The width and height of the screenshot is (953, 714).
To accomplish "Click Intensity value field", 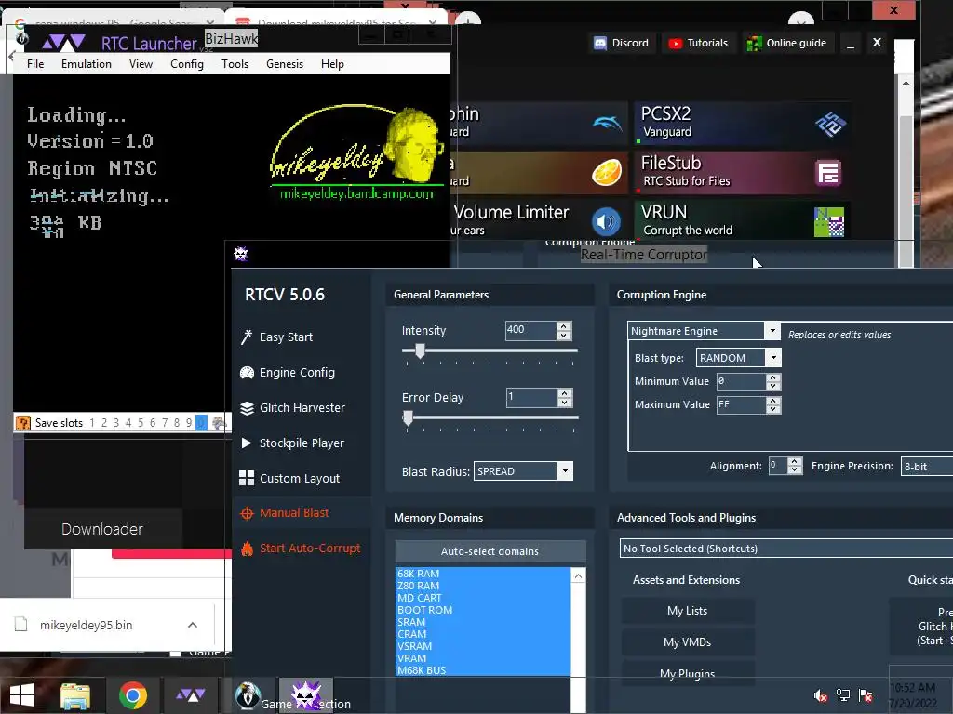I will (530, 330).
